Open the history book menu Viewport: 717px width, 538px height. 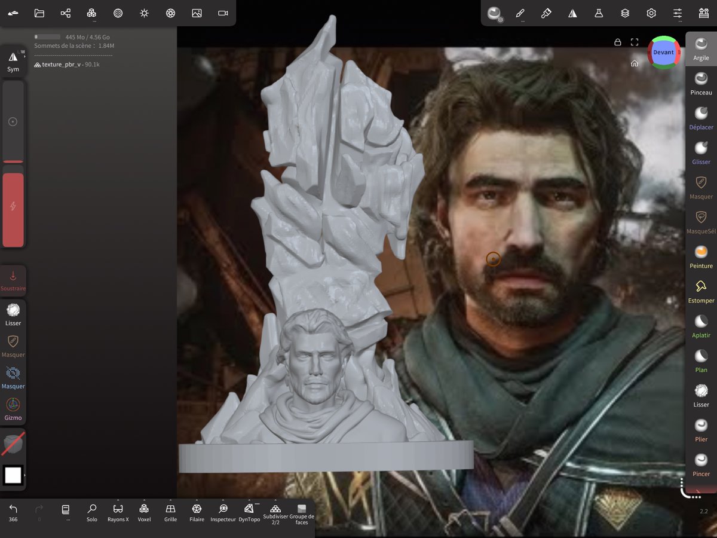pos(66,511)
